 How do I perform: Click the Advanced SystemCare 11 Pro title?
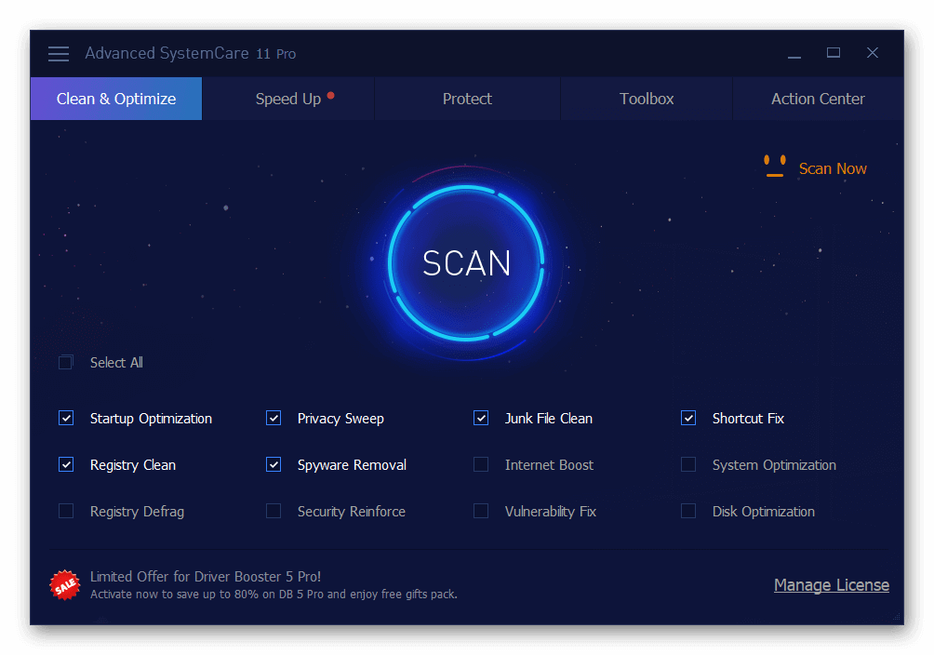click(190, 53)
